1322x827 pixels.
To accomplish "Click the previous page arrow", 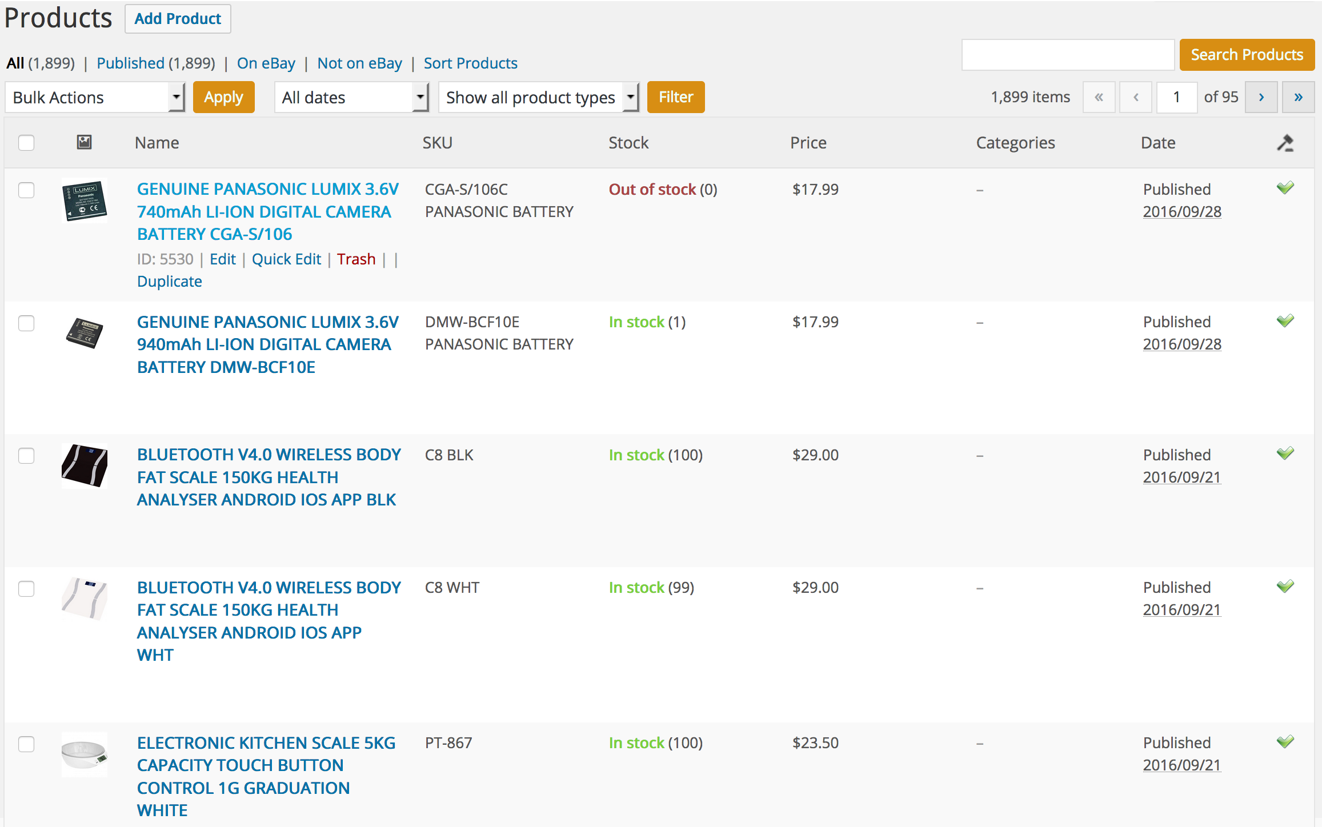I will click(1136, 97).
